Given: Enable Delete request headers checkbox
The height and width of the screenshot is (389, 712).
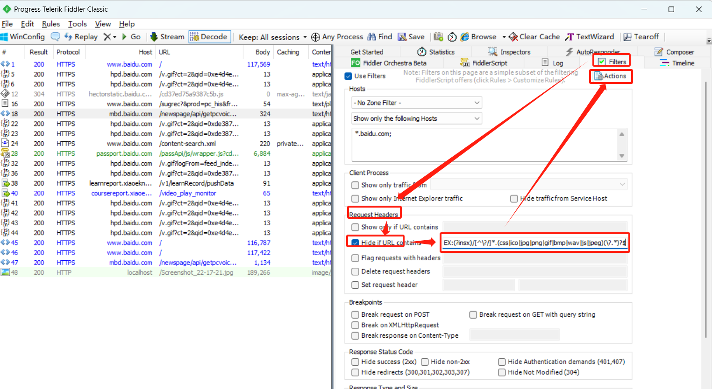Looking at the screenshot, I should click(x=356, y=271).
